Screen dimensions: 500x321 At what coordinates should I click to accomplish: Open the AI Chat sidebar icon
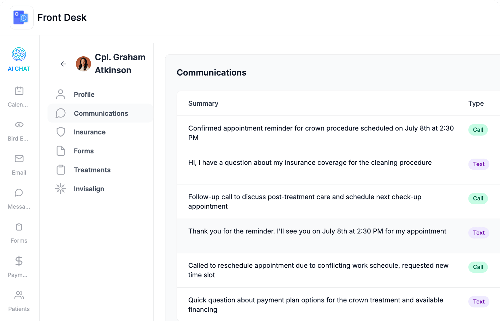click(x=19, y=55)
